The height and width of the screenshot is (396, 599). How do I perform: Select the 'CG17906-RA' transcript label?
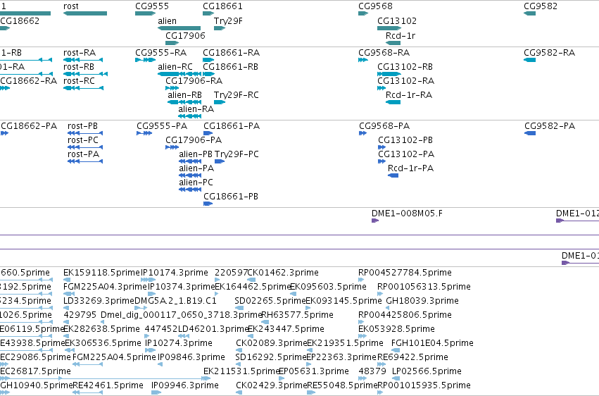[194, 81]
